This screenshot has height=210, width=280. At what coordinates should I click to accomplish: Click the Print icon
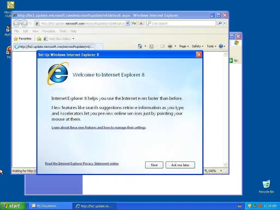click(x=170, y=46)
